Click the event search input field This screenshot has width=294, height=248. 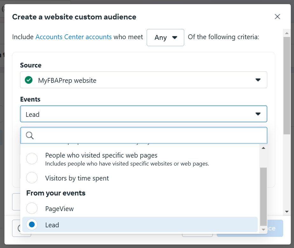[x=144, y=135]
